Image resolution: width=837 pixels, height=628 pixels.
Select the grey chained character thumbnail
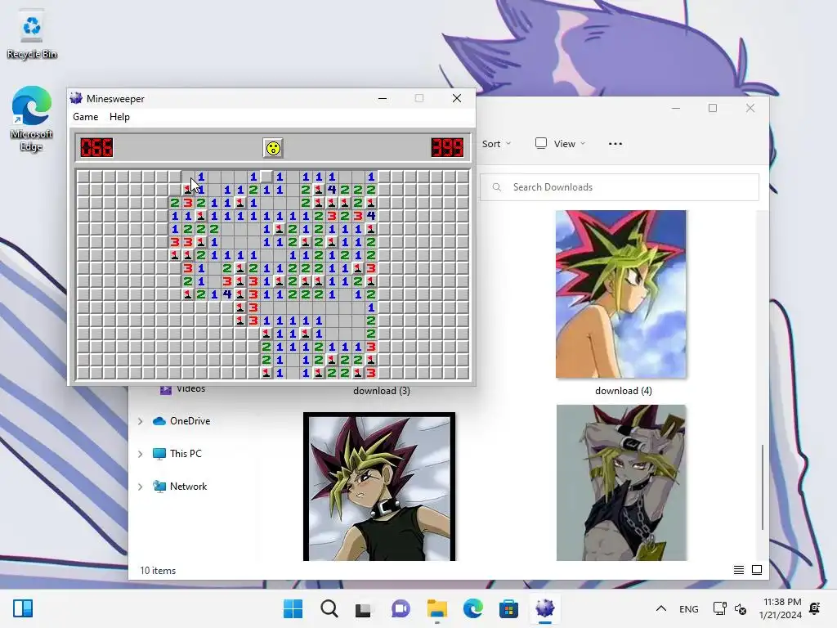tap(621, 482)
